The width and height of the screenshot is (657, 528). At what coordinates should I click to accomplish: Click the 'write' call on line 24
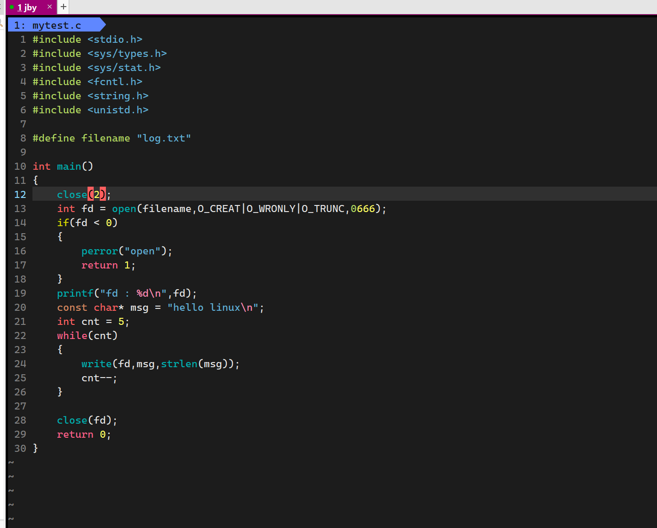click(96, 364)
